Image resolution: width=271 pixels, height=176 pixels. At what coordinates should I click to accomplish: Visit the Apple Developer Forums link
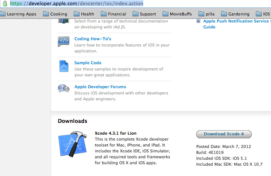(x=100, y=87)
